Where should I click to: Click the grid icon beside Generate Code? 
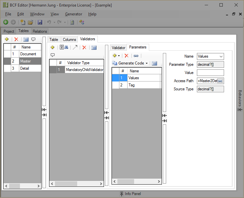(x=154, y=63)
